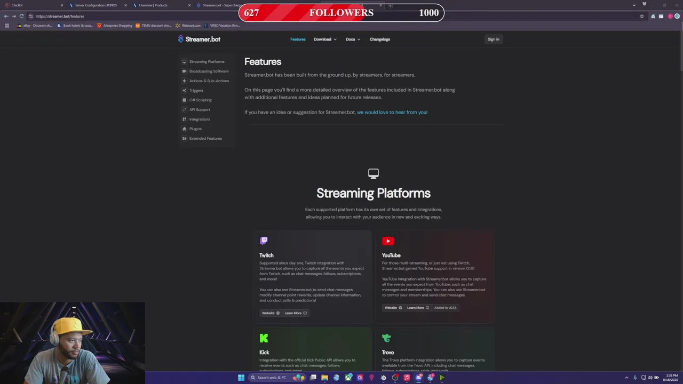
Task: Click the Integrations icon in the sidebar
Action: pyautogui.click(x=184, y=119)
